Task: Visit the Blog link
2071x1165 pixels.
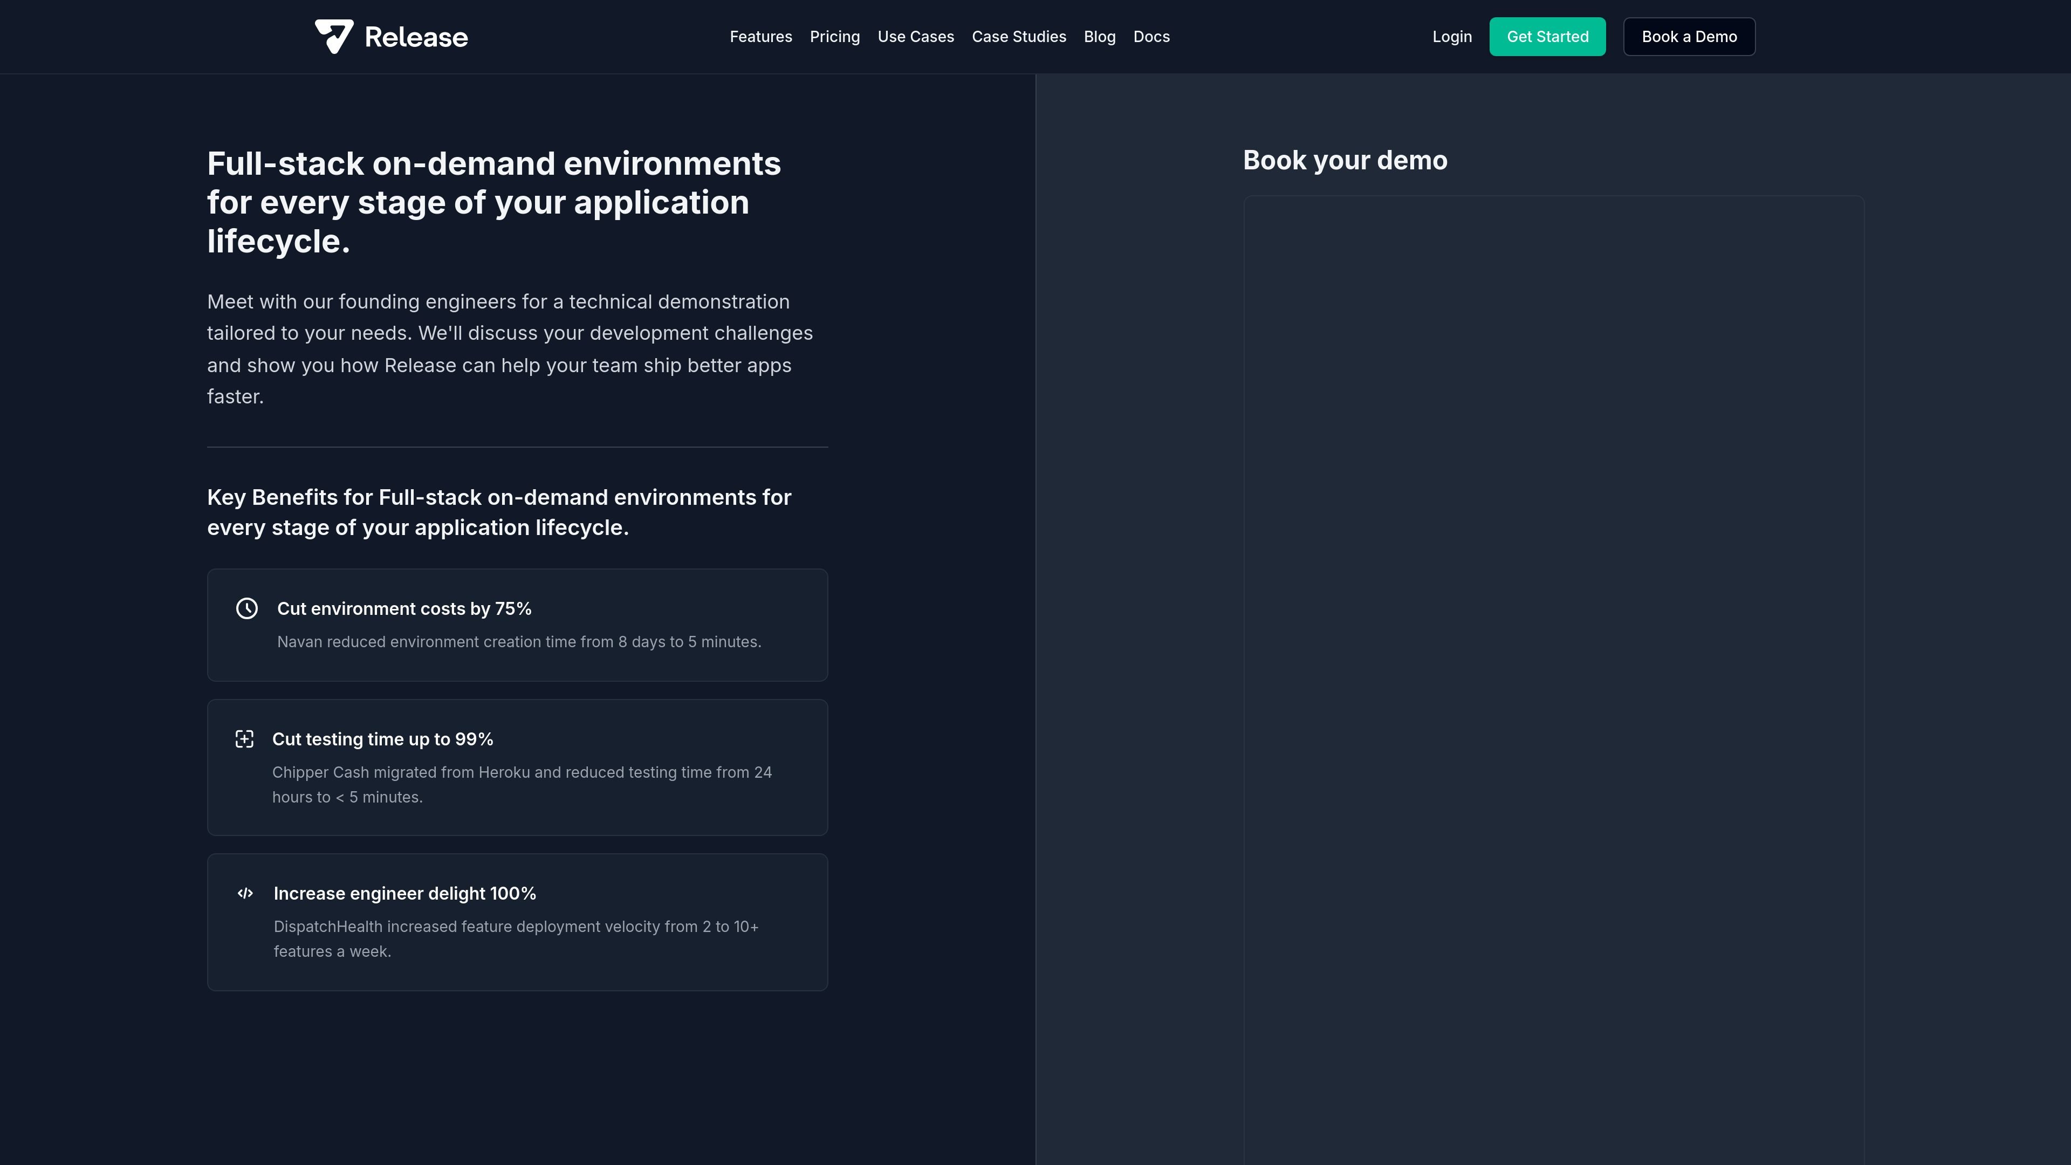Action: coord(1099,37)
